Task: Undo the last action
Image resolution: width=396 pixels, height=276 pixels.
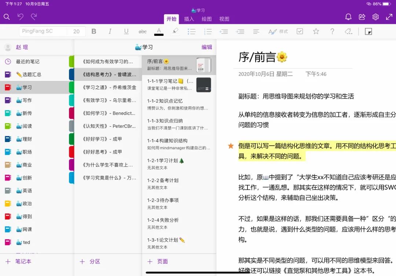Action: (20, 17)
